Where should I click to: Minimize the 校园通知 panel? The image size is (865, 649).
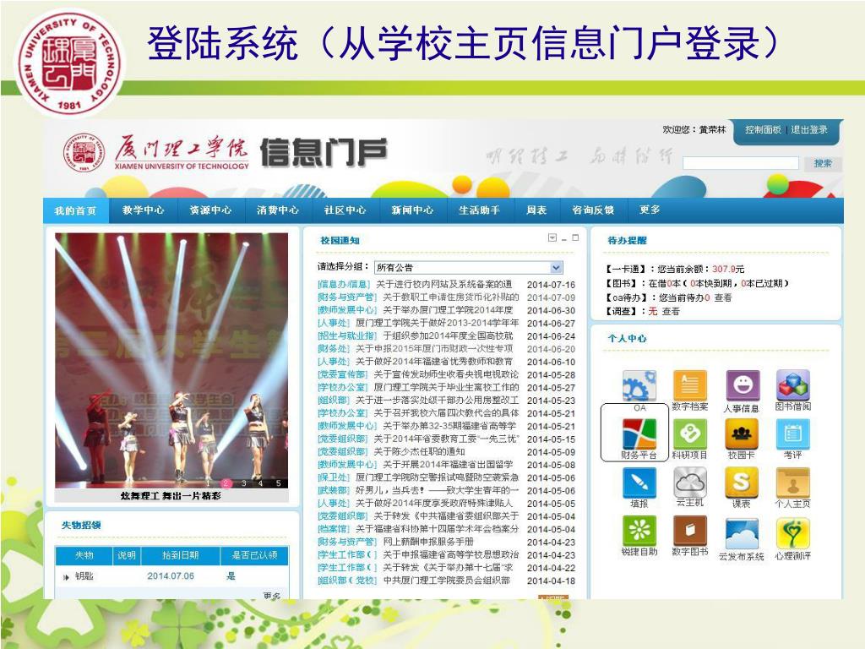[x=564, y=239]
